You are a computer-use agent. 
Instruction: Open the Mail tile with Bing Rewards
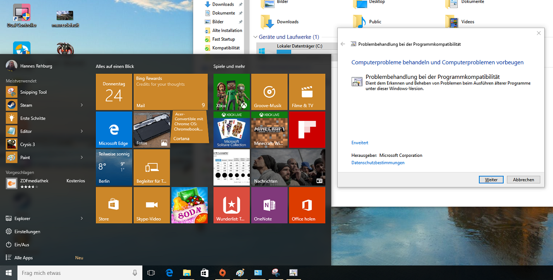point(171,92)
